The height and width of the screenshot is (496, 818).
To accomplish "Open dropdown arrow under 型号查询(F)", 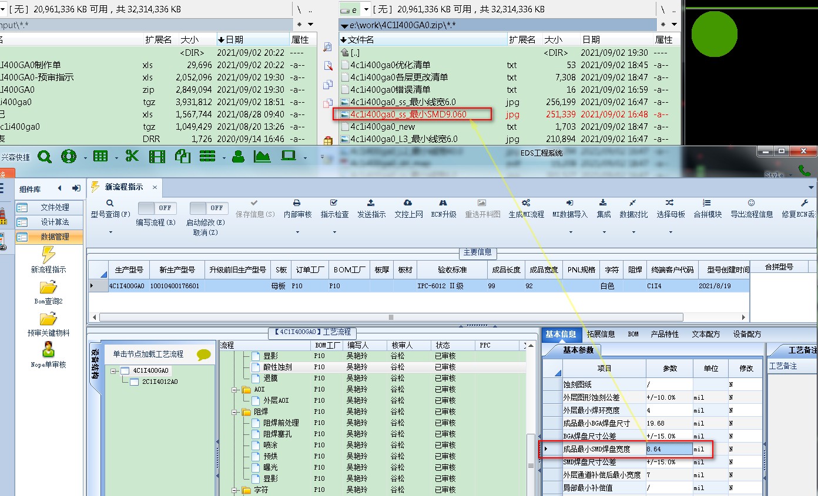I will [x=110, y=232].
